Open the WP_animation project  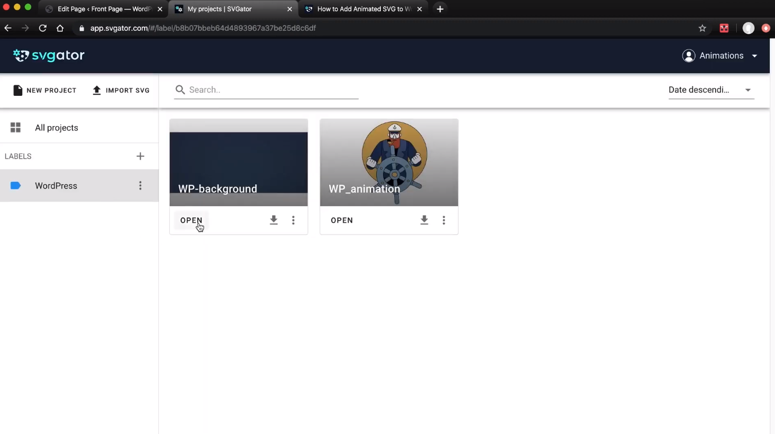342,220
